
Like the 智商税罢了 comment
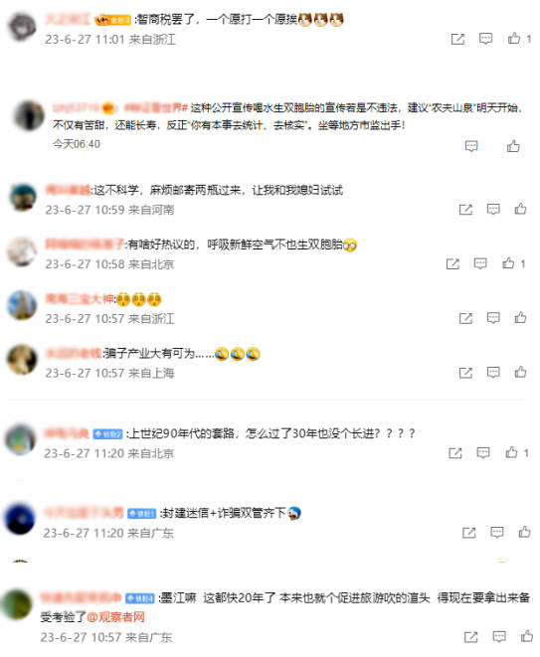coord(514,39)
